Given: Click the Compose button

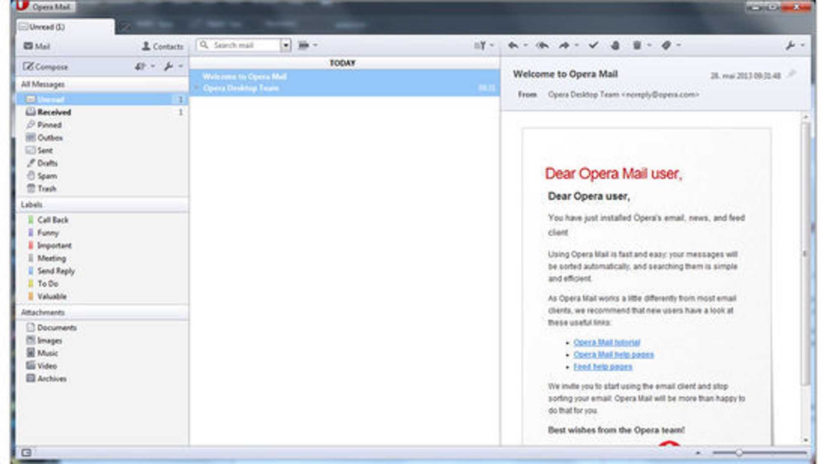Looking at the screenshot, I should (46, 66).
